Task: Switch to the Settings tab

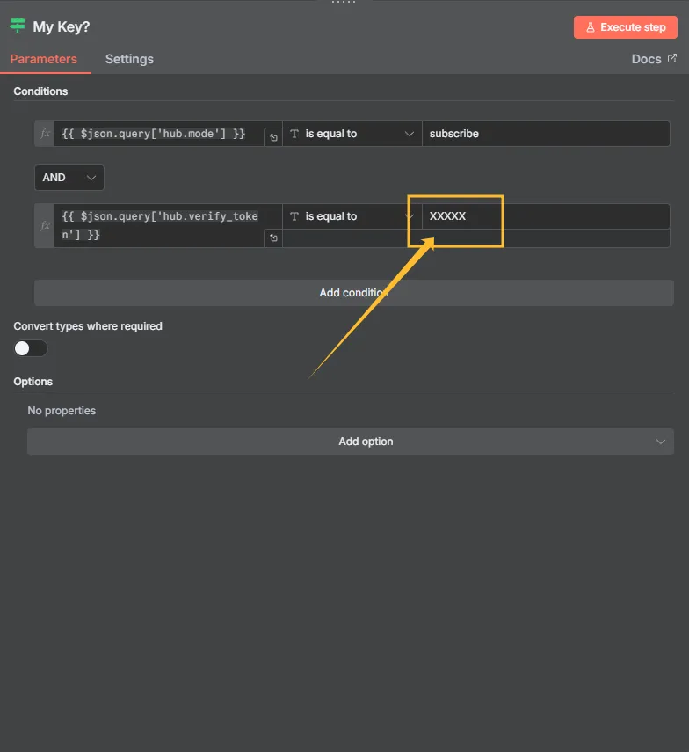Action: point(129,59)
